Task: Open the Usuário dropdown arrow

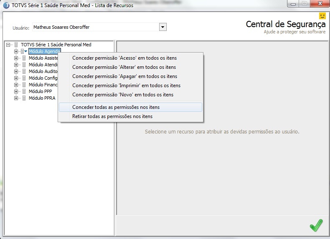Action: click(162, 27)
